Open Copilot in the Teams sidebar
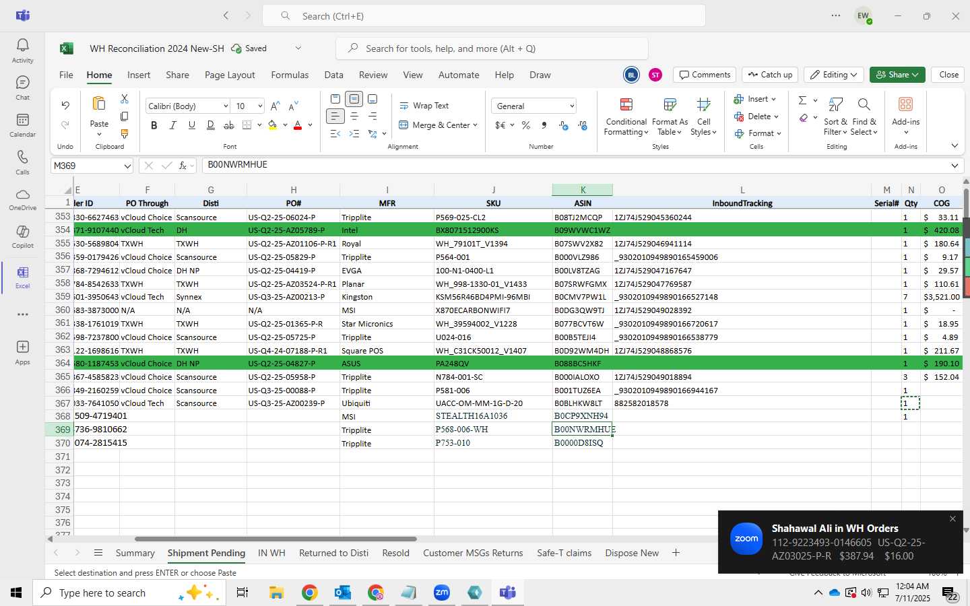This screenshot has height=606, width=970. tap(22, 236)
